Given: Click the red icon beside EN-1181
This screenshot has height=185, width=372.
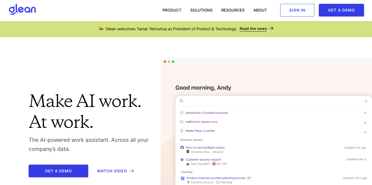Looking at the screenshot, I should [214, 164].
